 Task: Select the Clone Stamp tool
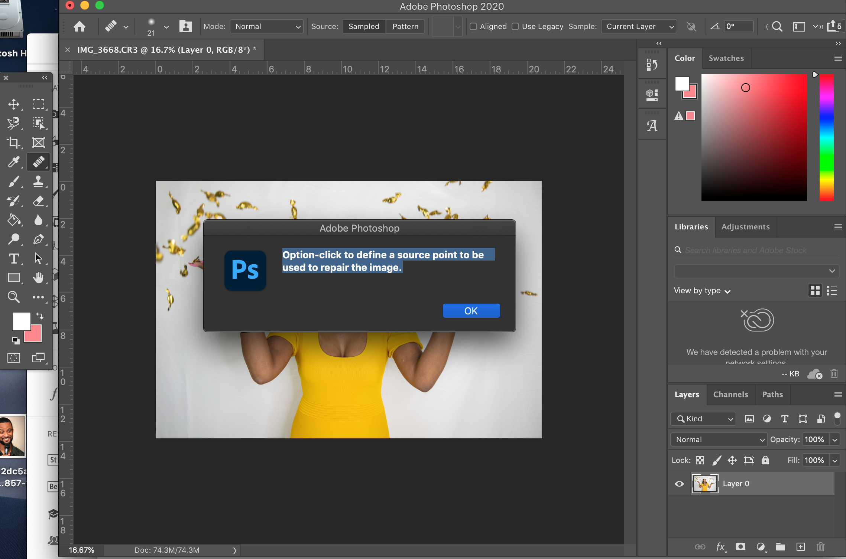click(x=38, y=181)
